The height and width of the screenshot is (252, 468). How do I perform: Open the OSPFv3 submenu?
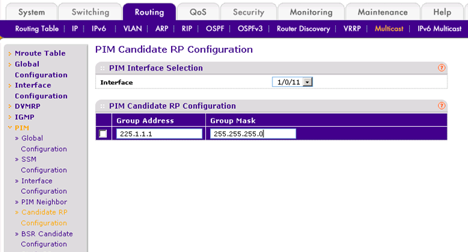(x=250, y=29)
